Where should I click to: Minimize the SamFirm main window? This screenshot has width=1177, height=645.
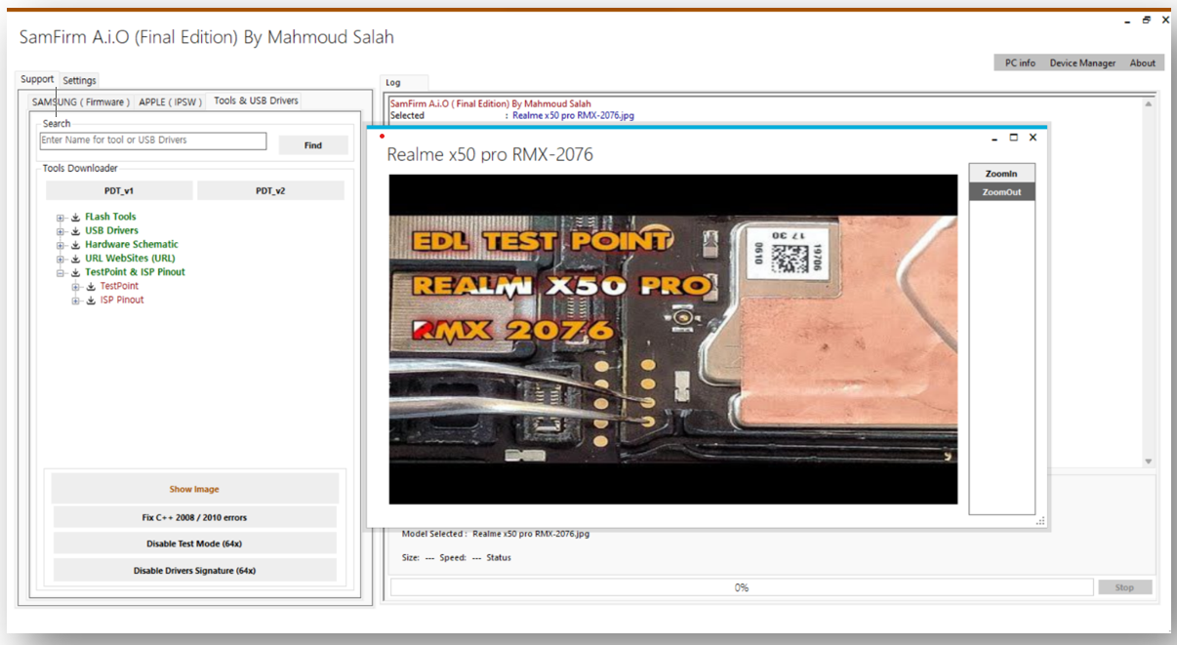click(x=1128, y=20)
